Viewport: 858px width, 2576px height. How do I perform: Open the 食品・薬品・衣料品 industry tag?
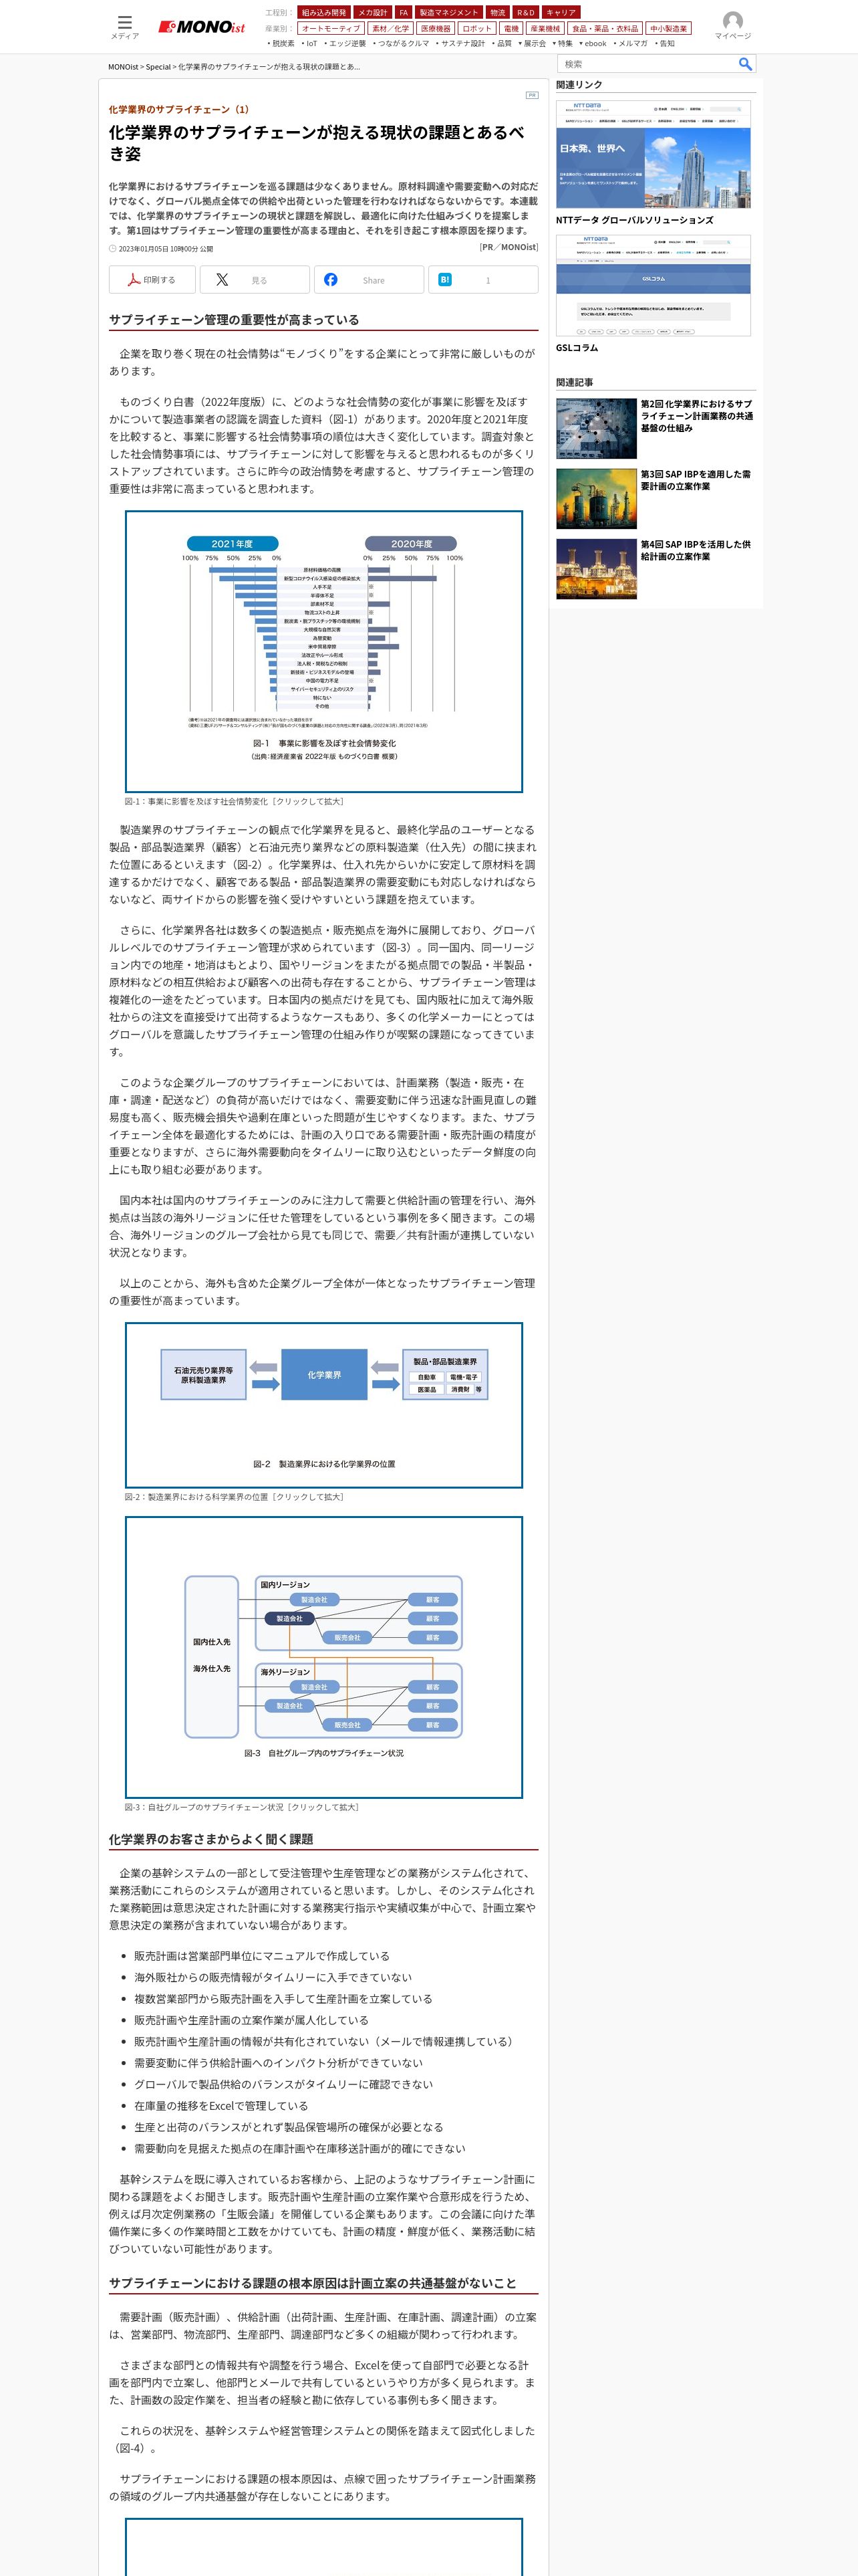pos(604,28)
